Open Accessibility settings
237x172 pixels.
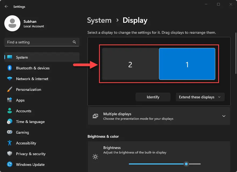click(42, 143)
